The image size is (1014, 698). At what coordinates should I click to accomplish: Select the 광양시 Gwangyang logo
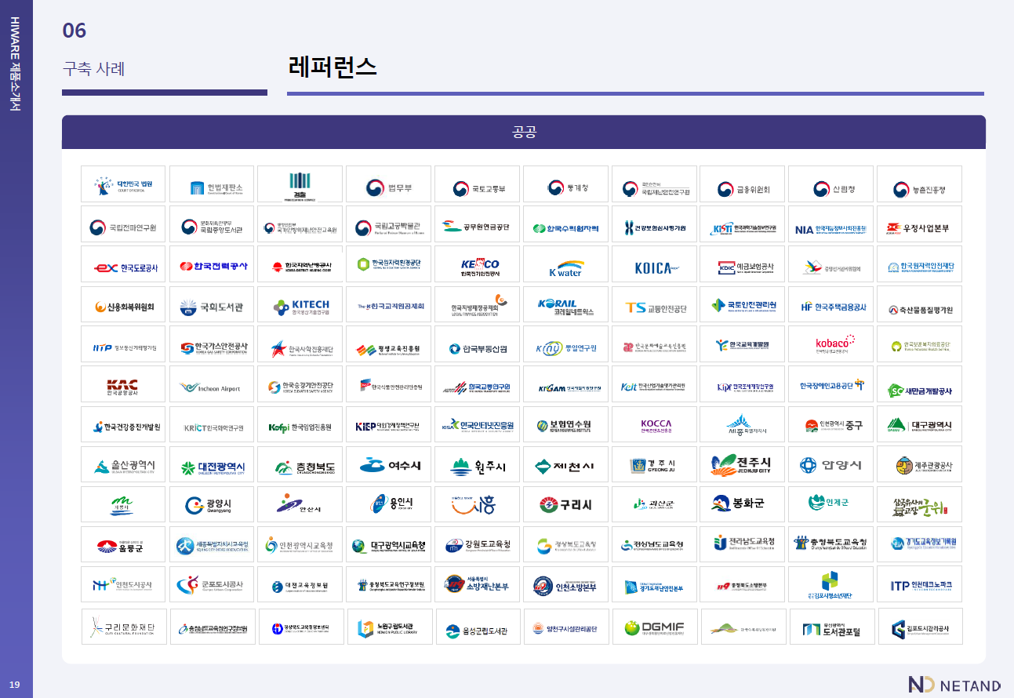click(212, 505)
